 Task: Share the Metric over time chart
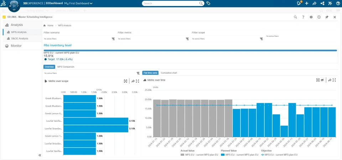330,80
